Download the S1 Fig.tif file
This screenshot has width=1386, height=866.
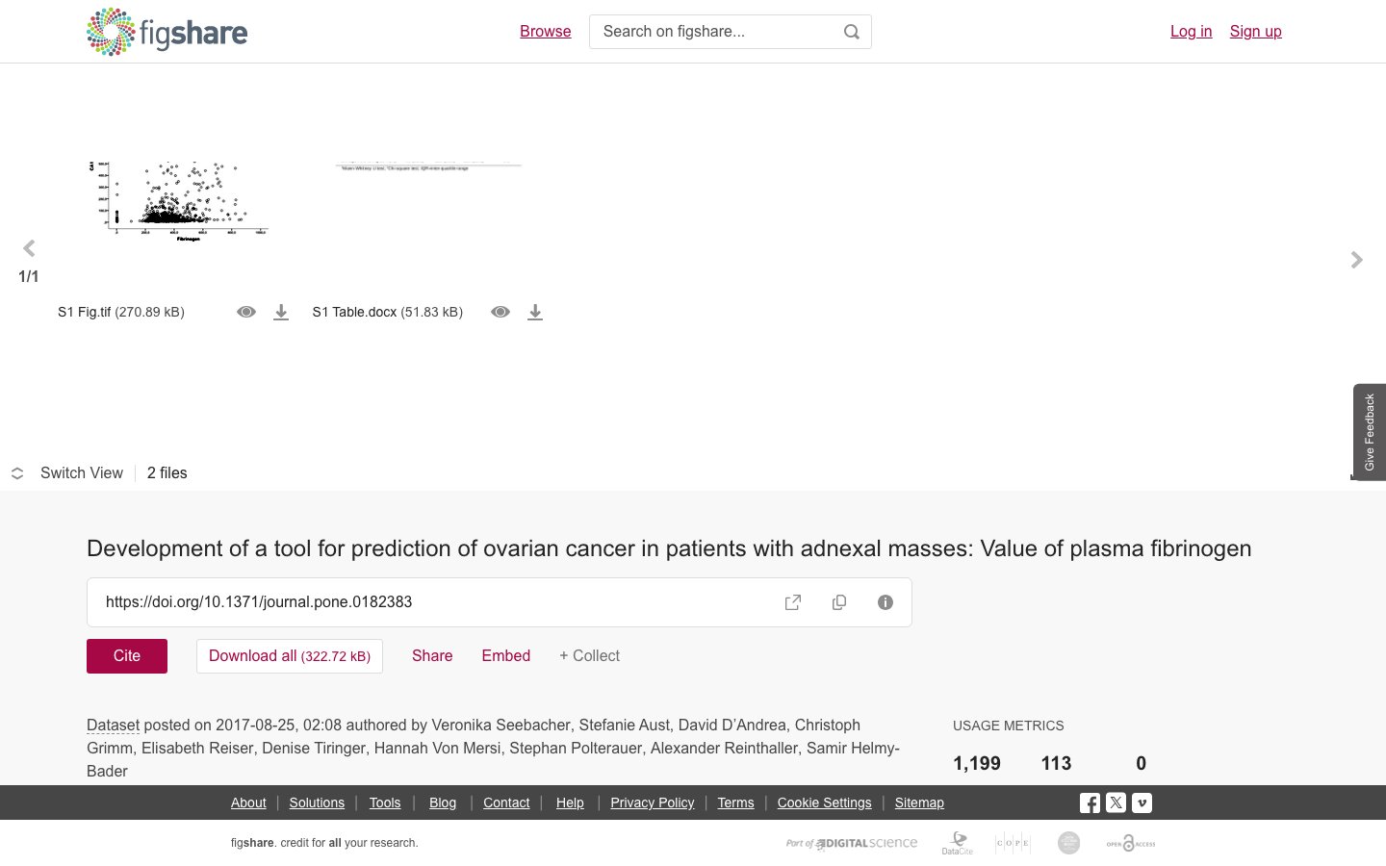[281, 312]
